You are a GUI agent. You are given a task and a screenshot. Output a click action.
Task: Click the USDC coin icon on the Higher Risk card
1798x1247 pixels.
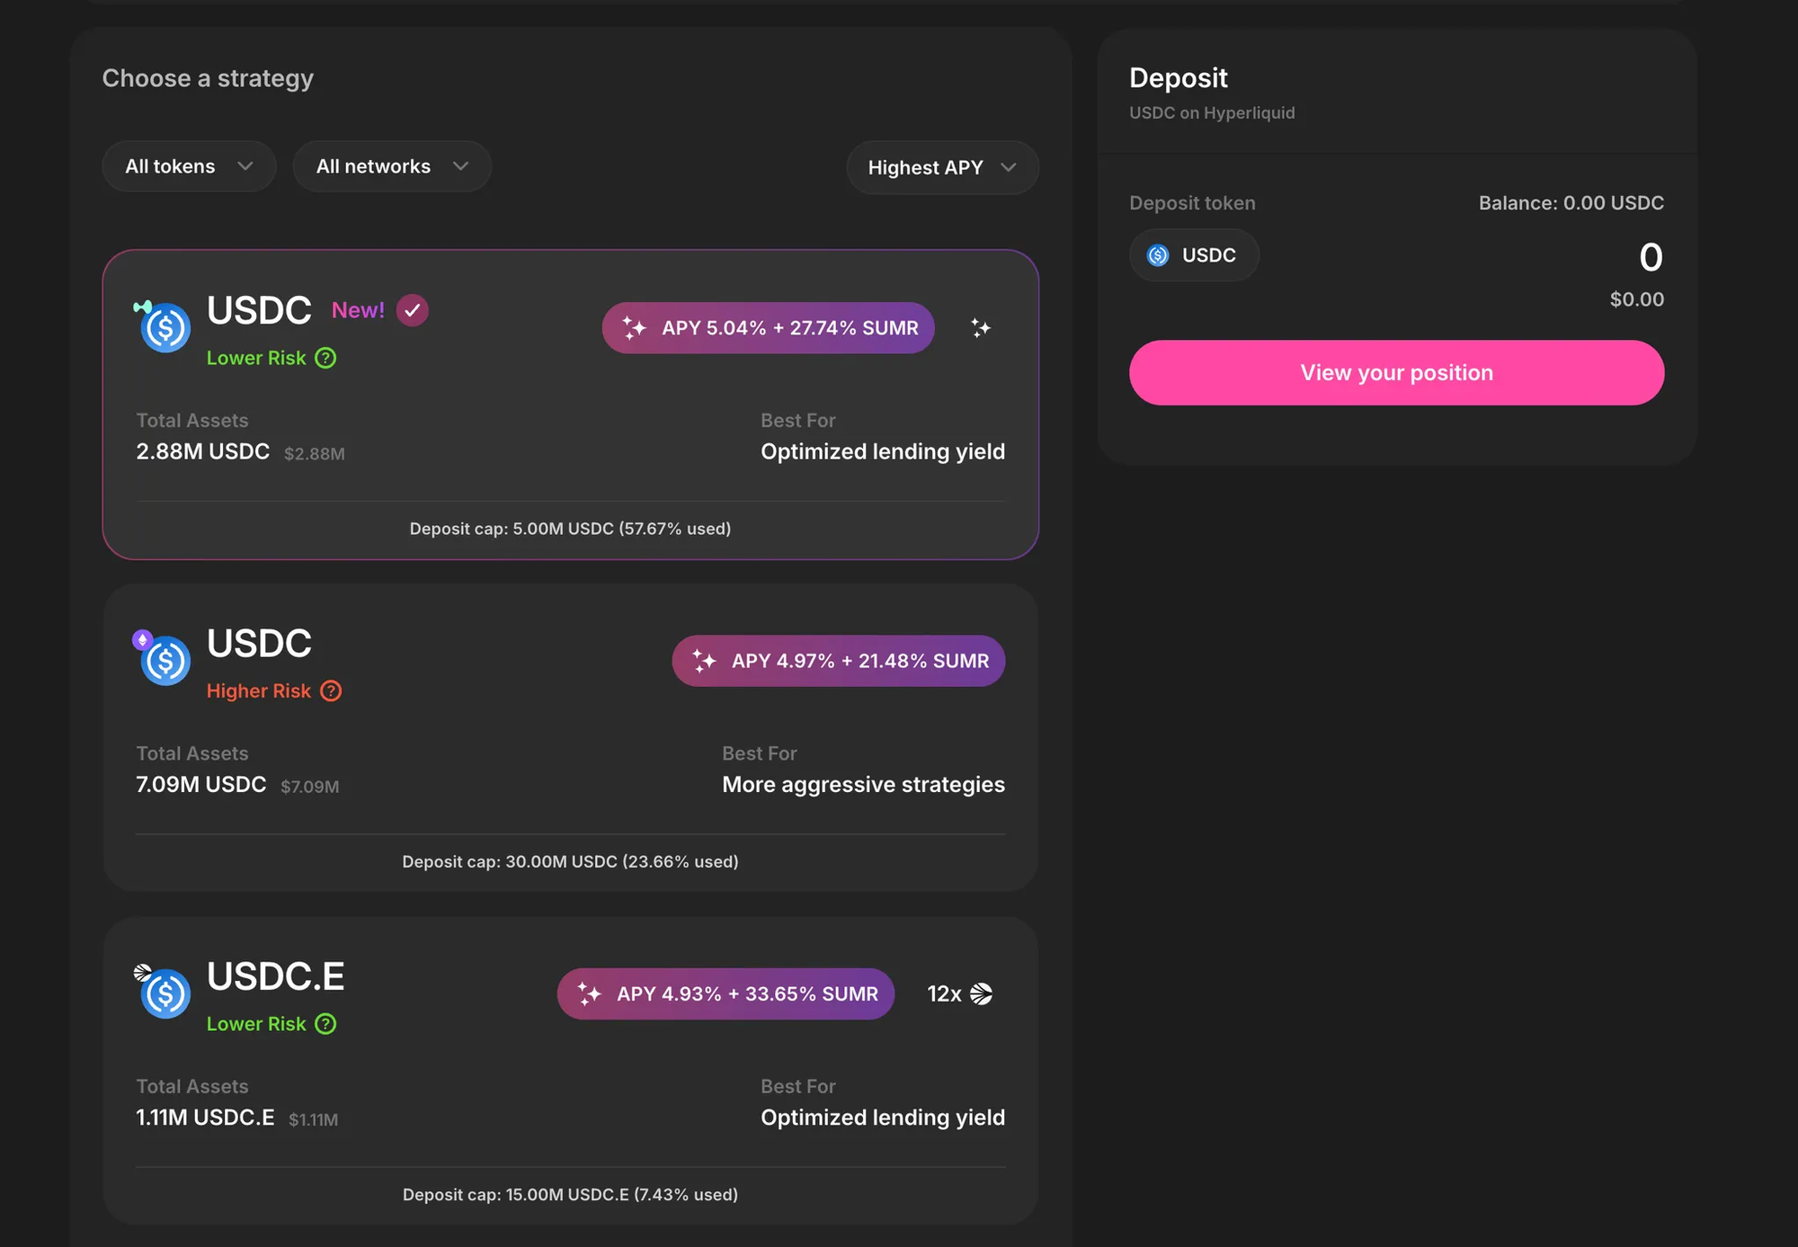coord(165,661)
